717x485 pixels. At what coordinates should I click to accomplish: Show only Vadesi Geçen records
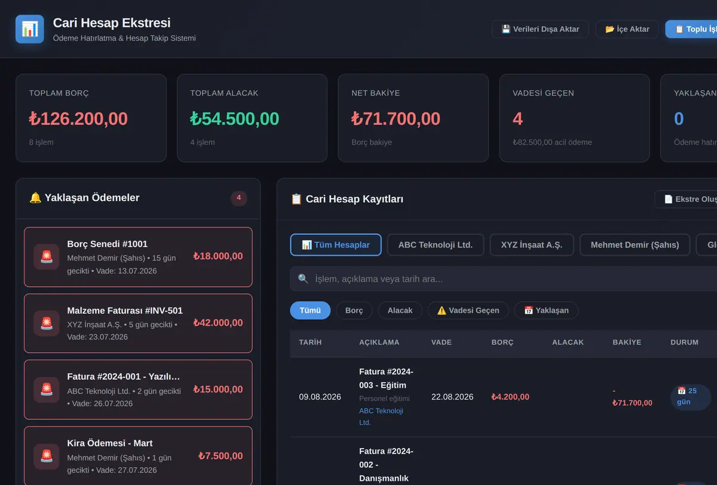tap(468, 310)
